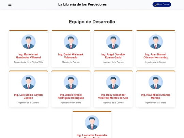
Task: Click 'Ingeniero de la Carrera' under Juan Manuel
Action: (x=156, y=62)
